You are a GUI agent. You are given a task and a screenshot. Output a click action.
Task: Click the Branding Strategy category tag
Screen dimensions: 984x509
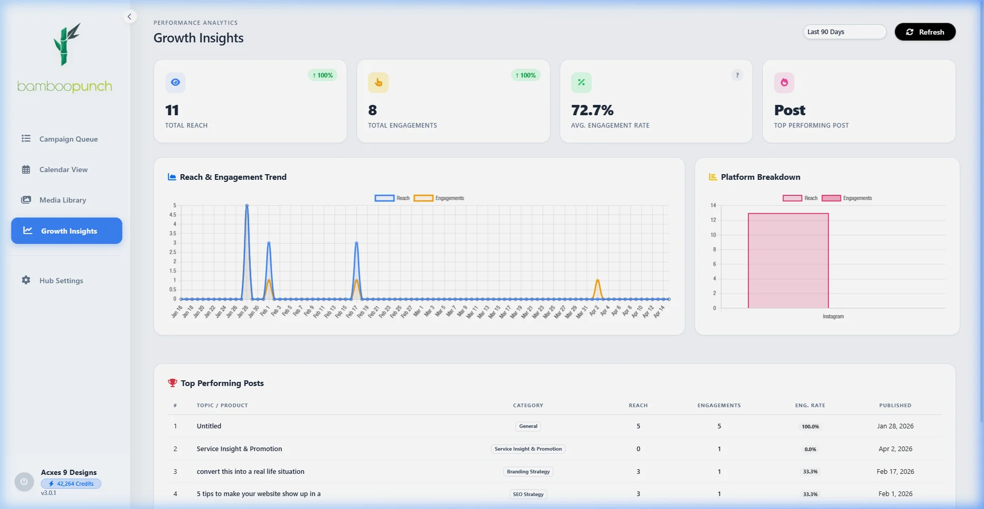coord(528,472)
